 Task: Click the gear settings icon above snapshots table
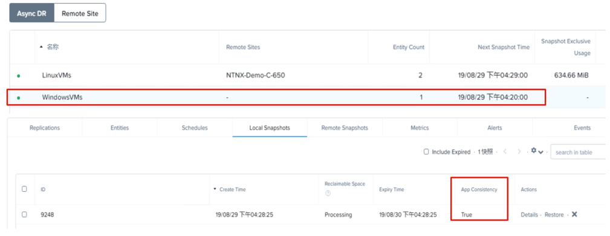pos(534,151)
